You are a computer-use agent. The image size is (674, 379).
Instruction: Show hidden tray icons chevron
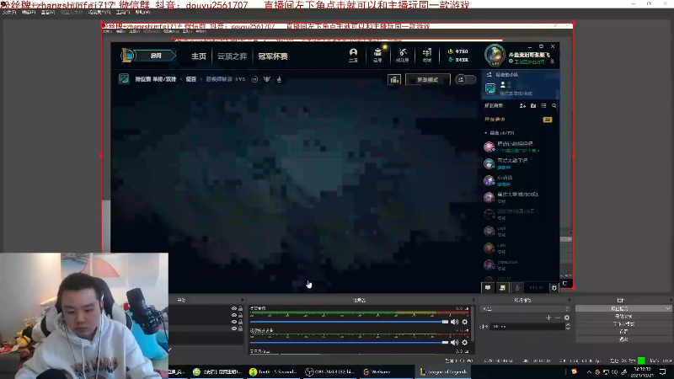[x=589, y=371]
